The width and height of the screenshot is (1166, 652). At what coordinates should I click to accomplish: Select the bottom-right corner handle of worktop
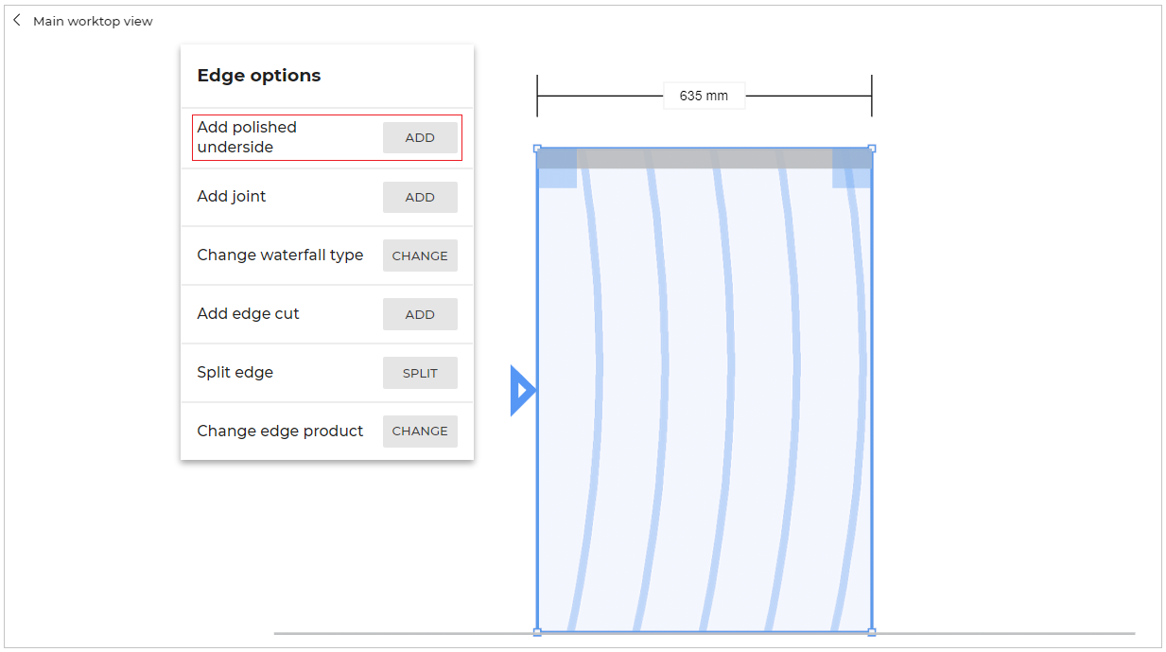(872, 631)
